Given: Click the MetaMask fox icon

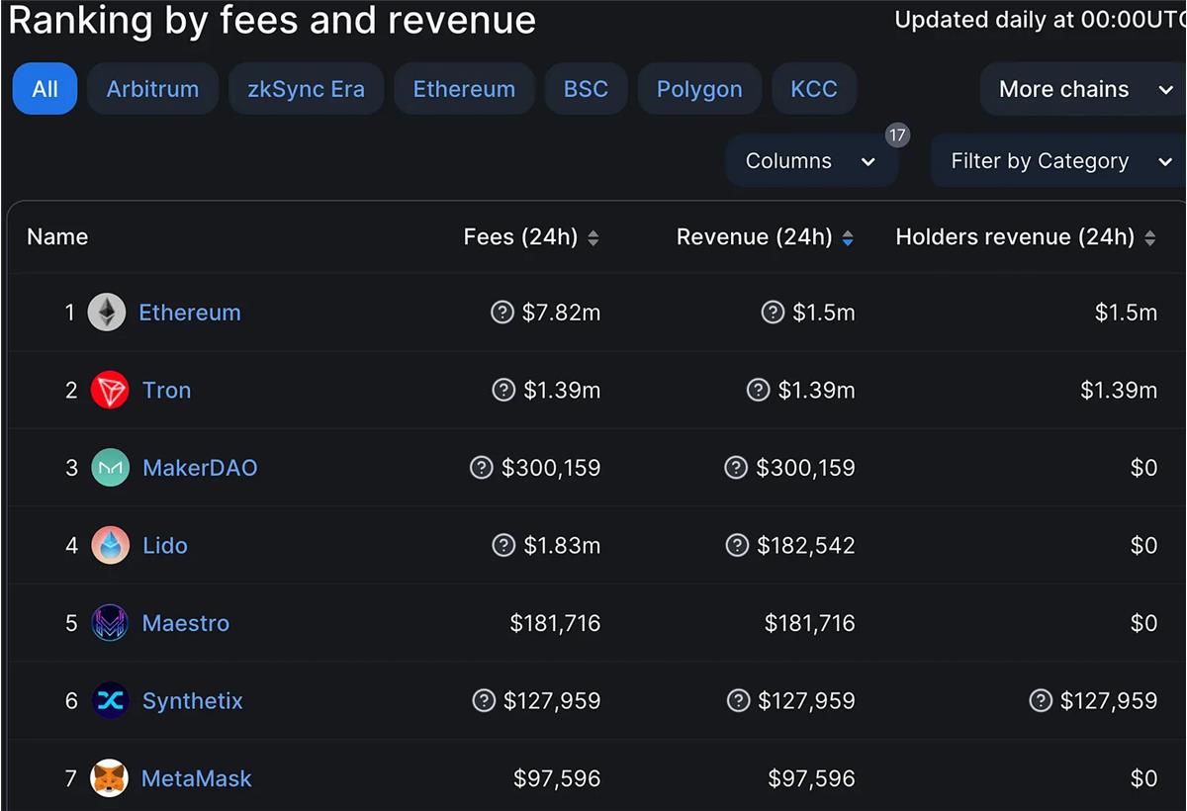Looking at the screenshot, I should click(x=110, y=778).
